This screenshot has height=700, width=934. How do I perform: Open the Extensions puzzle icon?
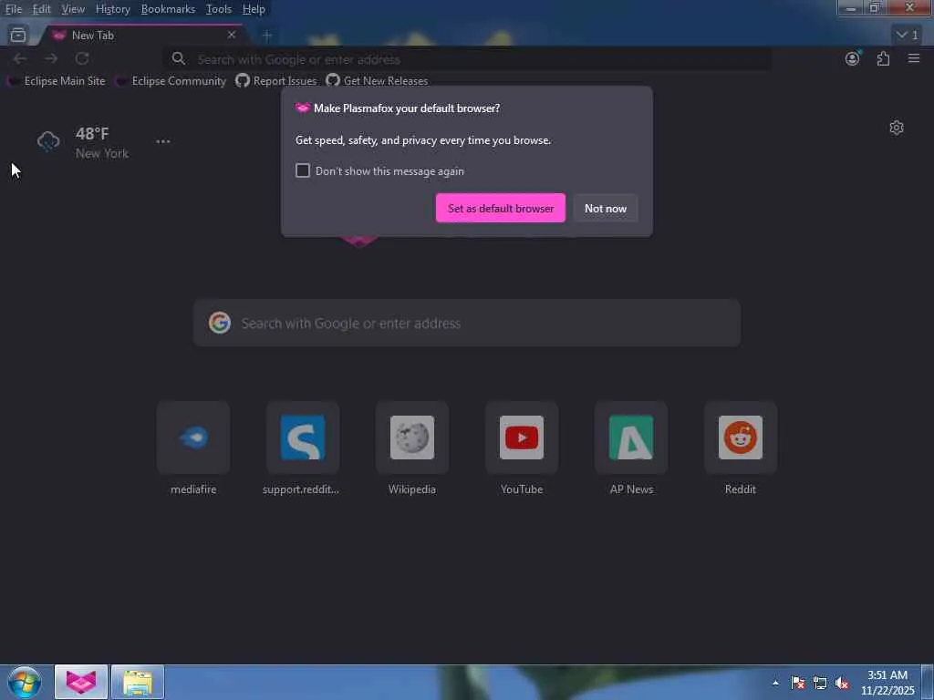(883, 58)
